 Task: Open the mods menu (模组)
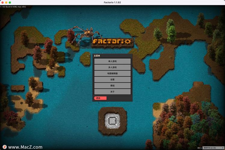coord(112,85)
